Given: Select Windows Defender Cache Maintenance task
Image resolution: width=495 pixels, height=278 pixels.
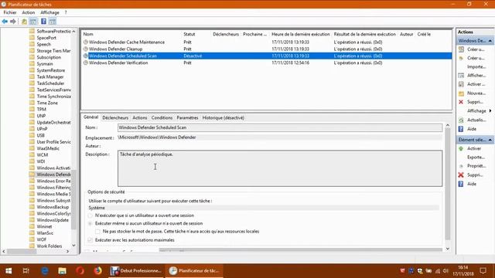Looking at the screenshot, I should pyautogui.click(x=127, y=42).
